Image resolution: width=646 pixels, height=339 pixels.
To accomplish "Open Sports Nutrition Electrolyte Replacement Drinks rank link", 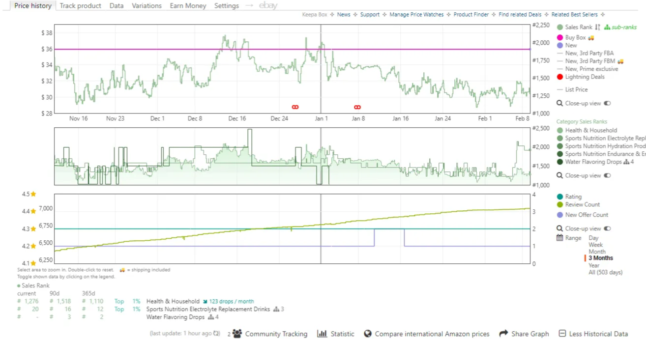I will [x=208, y=310].
